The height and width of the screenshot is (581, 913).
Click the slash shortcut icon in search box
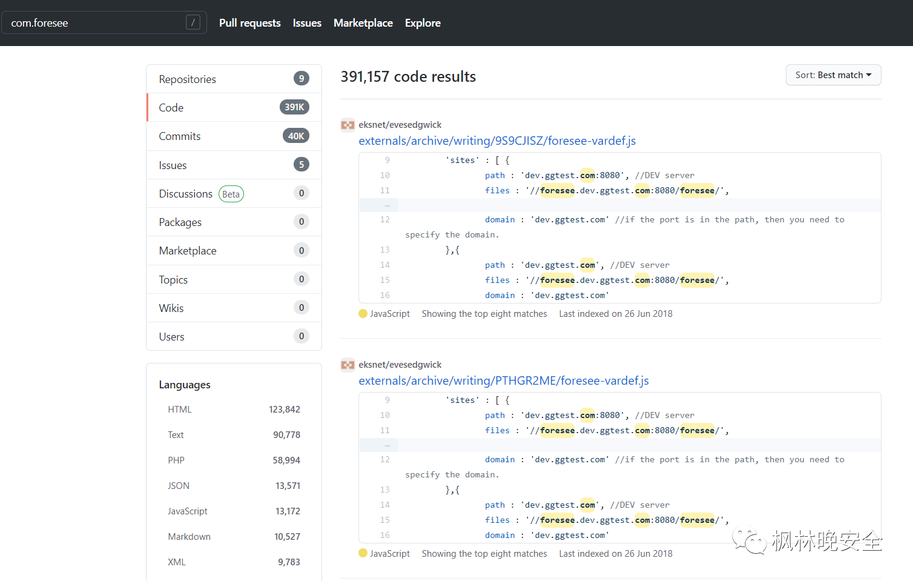click(193, 22)
